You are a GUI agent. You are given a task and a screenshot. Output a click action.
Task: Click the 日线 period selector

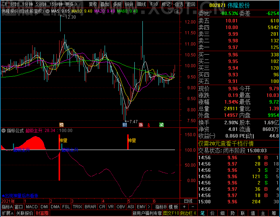[188, 201]
